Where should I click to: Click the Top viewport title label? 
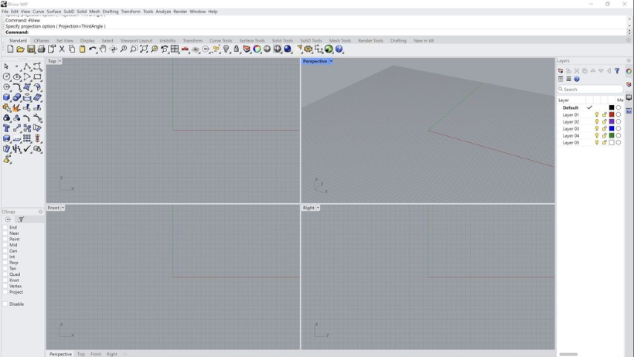52,62
